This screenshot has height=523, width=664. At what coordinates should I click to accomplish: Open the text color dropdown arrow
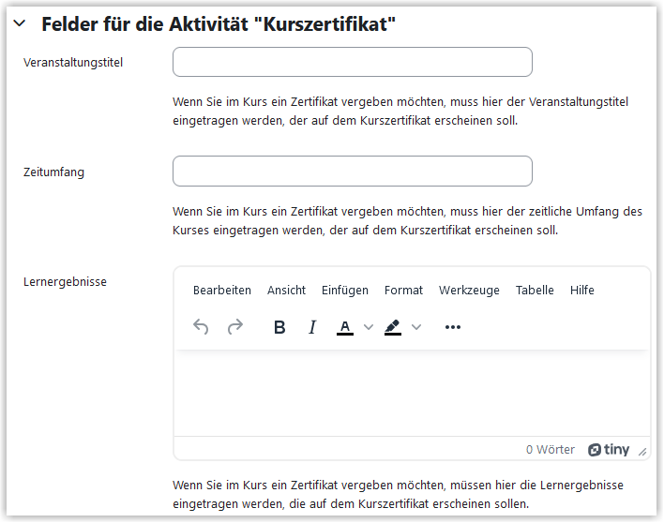[x=369, y=327]
